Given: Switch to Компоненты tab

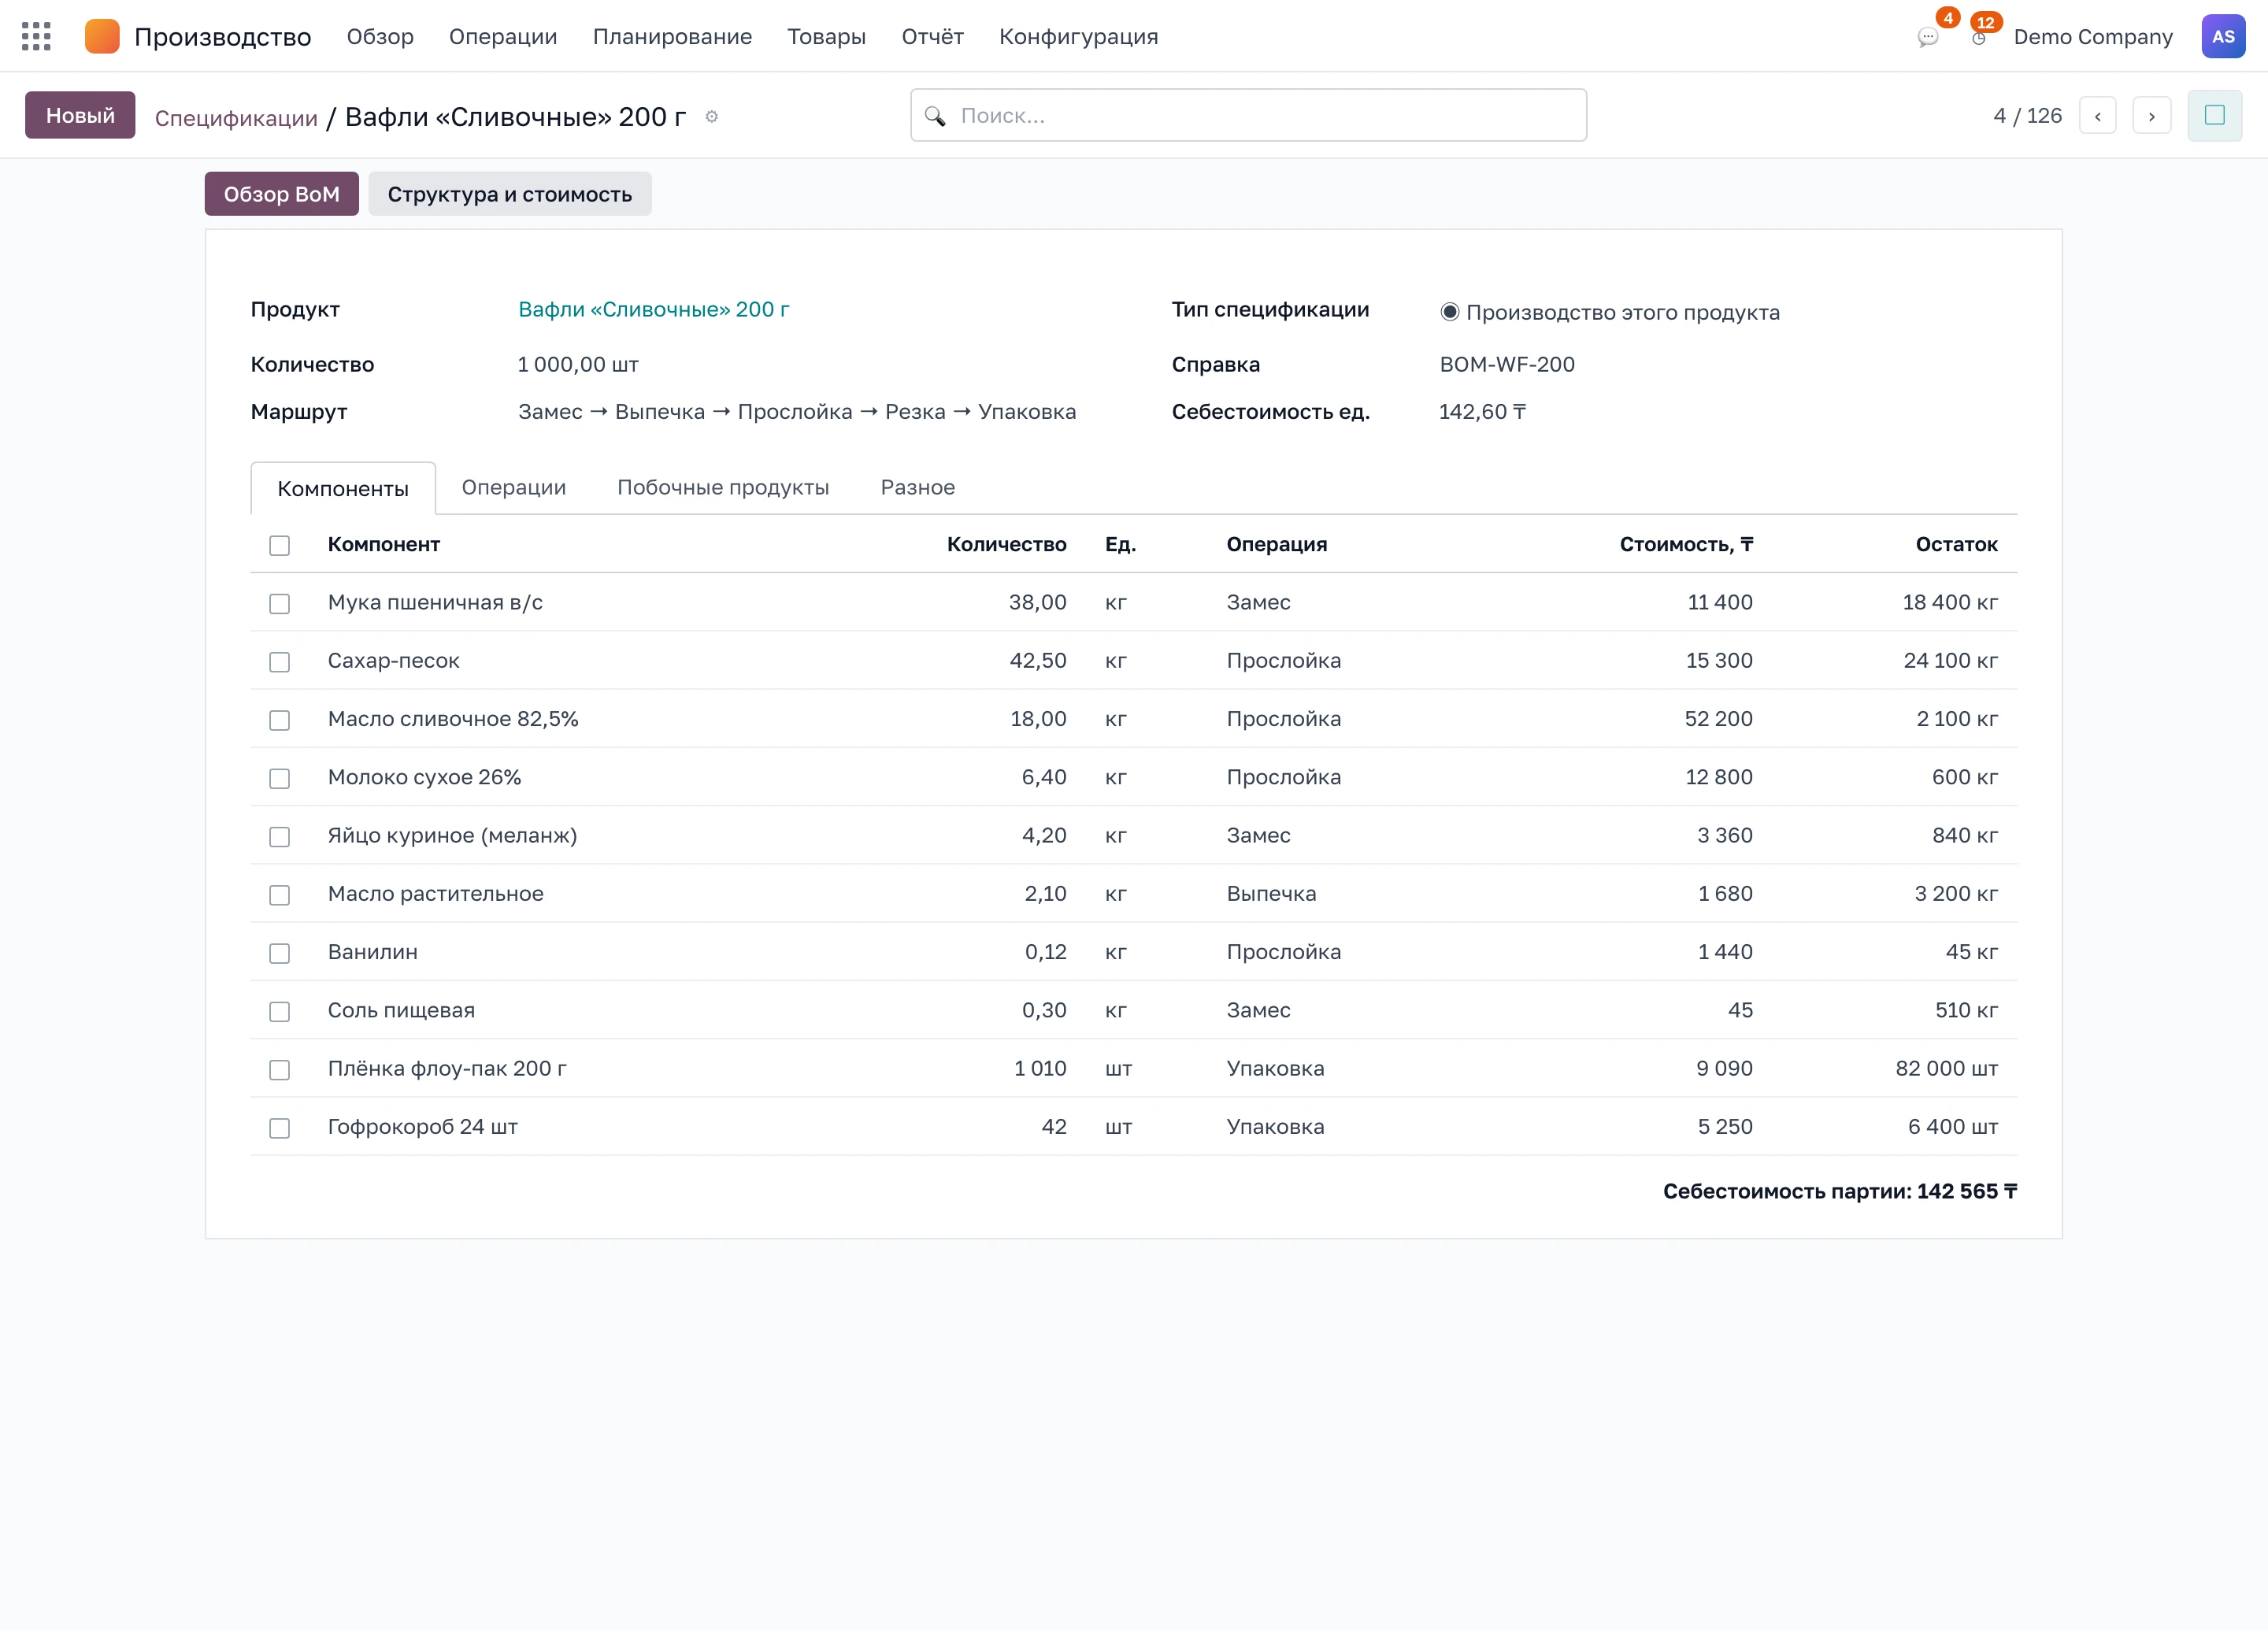Looking at the screenshot, I should [343, 488].
